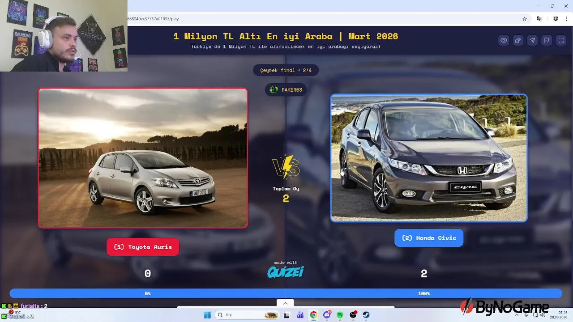Open Spotify from the taskbar

click(340, 315)
